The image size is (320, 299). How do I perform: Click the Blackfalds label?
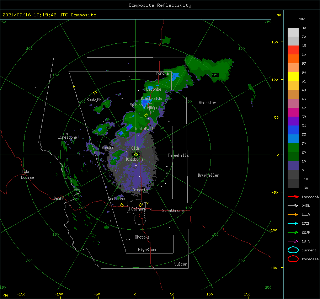[151, 98]
